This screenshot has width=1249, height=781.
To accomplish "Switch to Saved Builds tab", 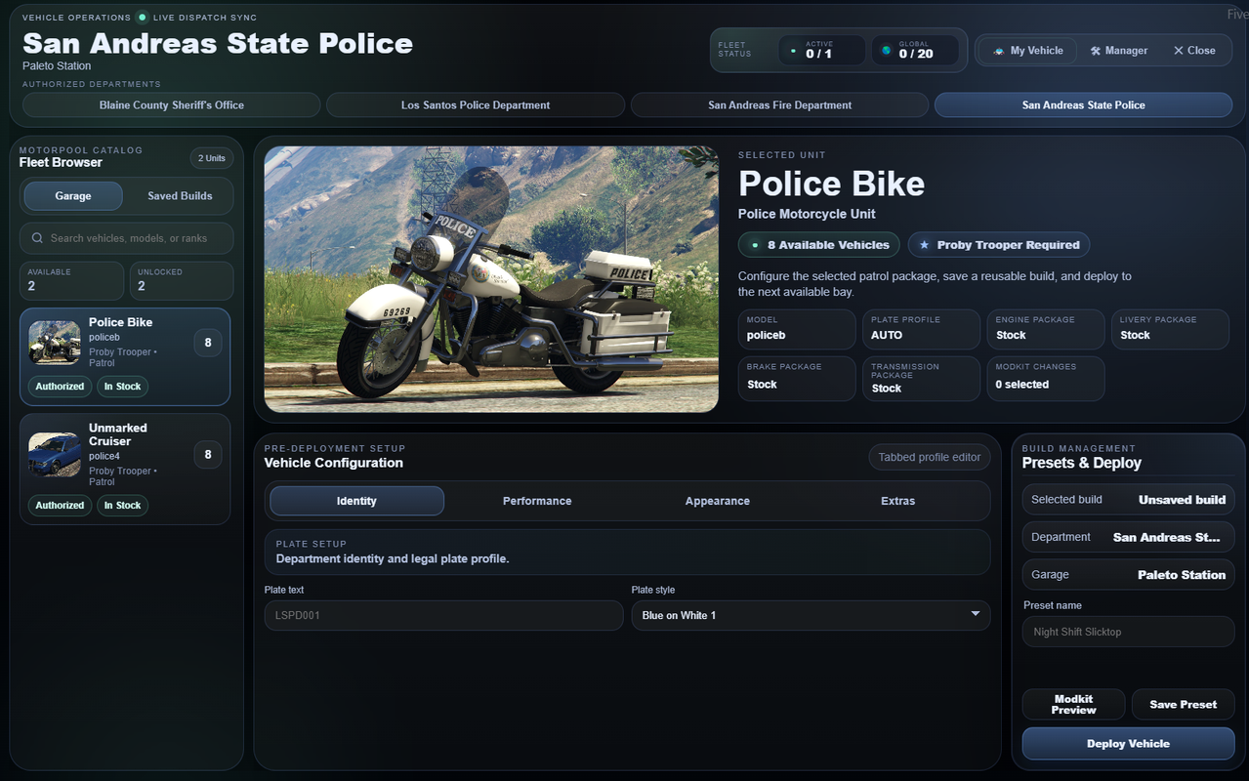I will coord(180,196).
